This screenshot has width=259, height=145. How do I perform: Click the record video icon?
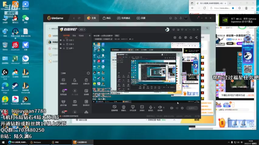click(172, 108)
